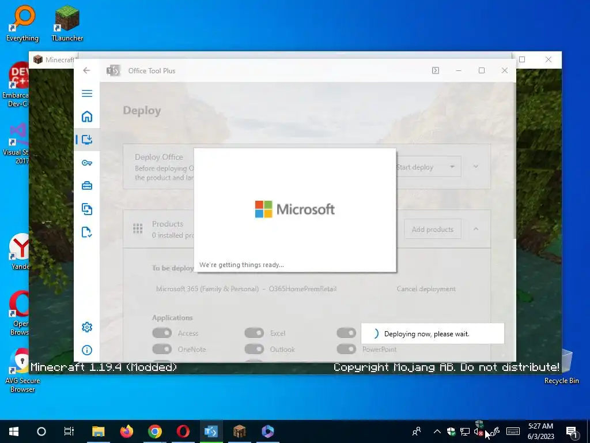Open the touch keyboard tray icon
The image size is (590, 443).
[x=512, y=431]
